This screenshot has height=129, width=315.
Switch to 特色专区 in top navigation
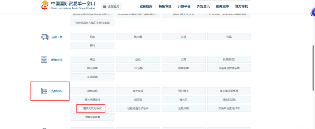coord(165,6)
